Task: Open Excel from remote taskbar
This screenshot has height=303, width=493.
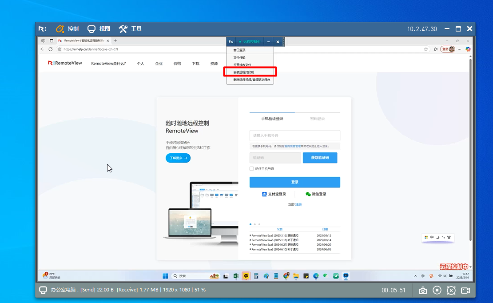Action: pos(236,276)
